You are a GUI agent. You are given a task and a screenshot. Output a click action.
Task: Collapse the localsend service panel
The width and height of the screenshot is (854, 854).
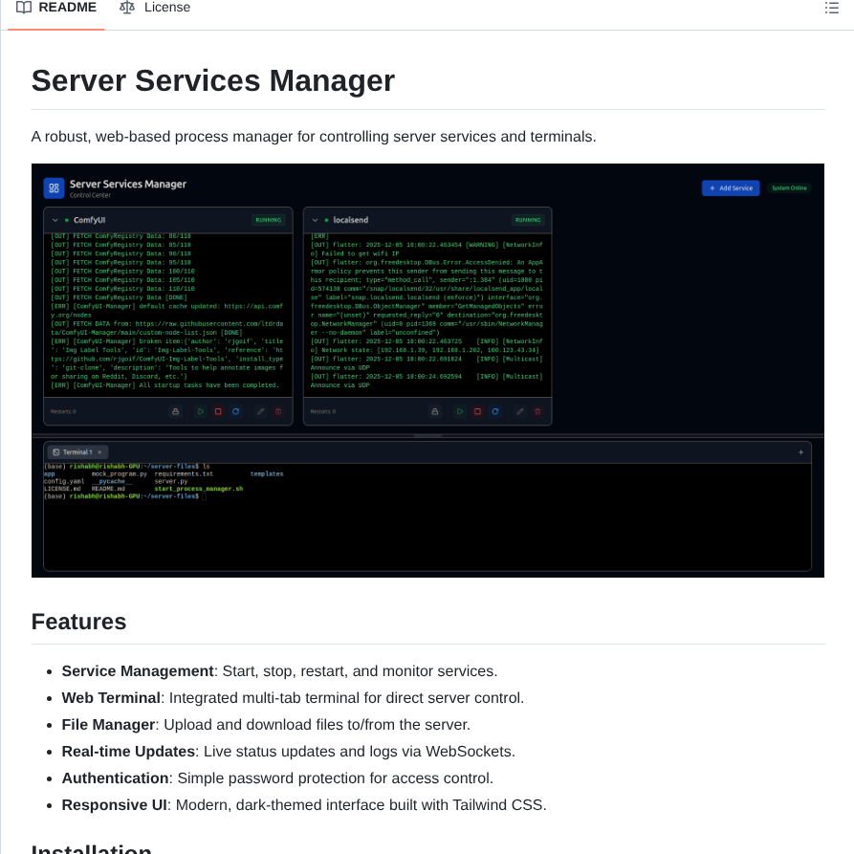(315, 220)
